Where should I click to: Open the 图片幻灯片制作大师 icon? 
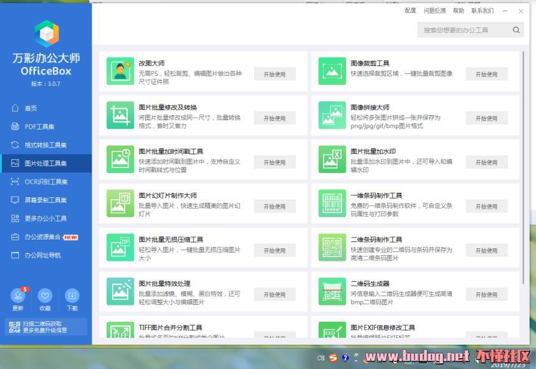120,203
